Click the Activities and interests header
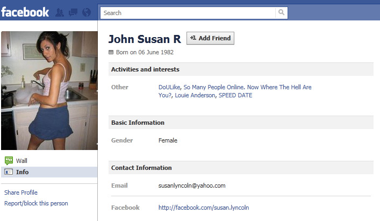Viewport: 380px width, 221px height. pos(241,69)
